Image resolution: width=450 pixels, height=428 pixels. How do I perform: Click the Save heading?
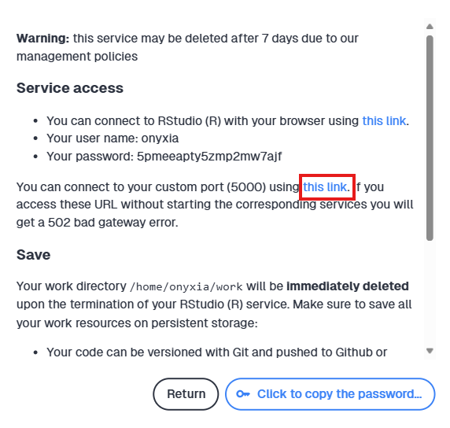coord(33,255)
